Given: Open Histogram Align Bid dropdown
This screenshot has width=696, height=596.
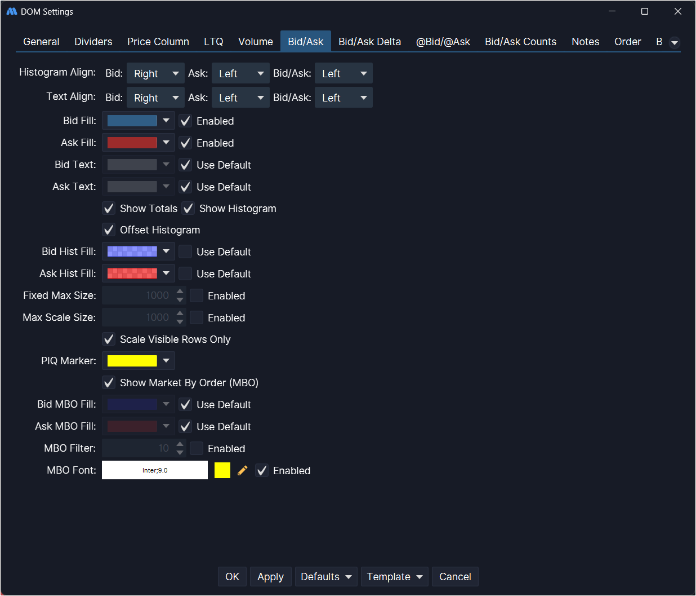Looking at the screenshot, I should 155,74.
